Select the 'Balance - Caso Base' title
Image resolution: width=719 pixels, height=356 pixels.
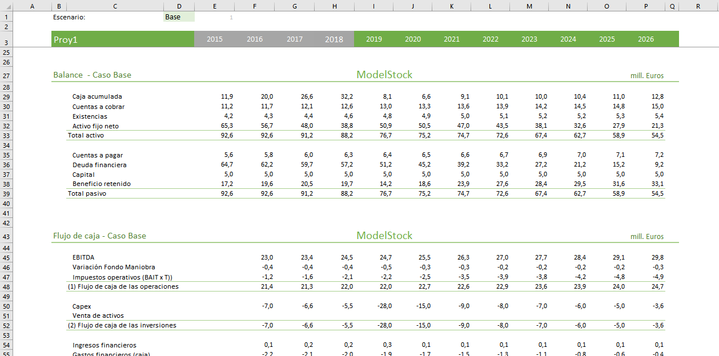[92, 75]
